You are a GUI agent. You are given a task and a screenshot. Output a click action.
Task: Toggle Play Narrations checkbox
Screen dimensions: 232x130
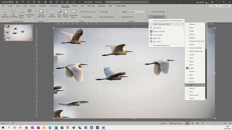click(86, 17)
